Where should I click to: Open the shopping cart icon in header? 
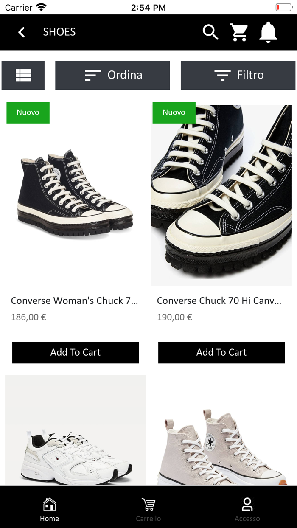click(239, 32)
